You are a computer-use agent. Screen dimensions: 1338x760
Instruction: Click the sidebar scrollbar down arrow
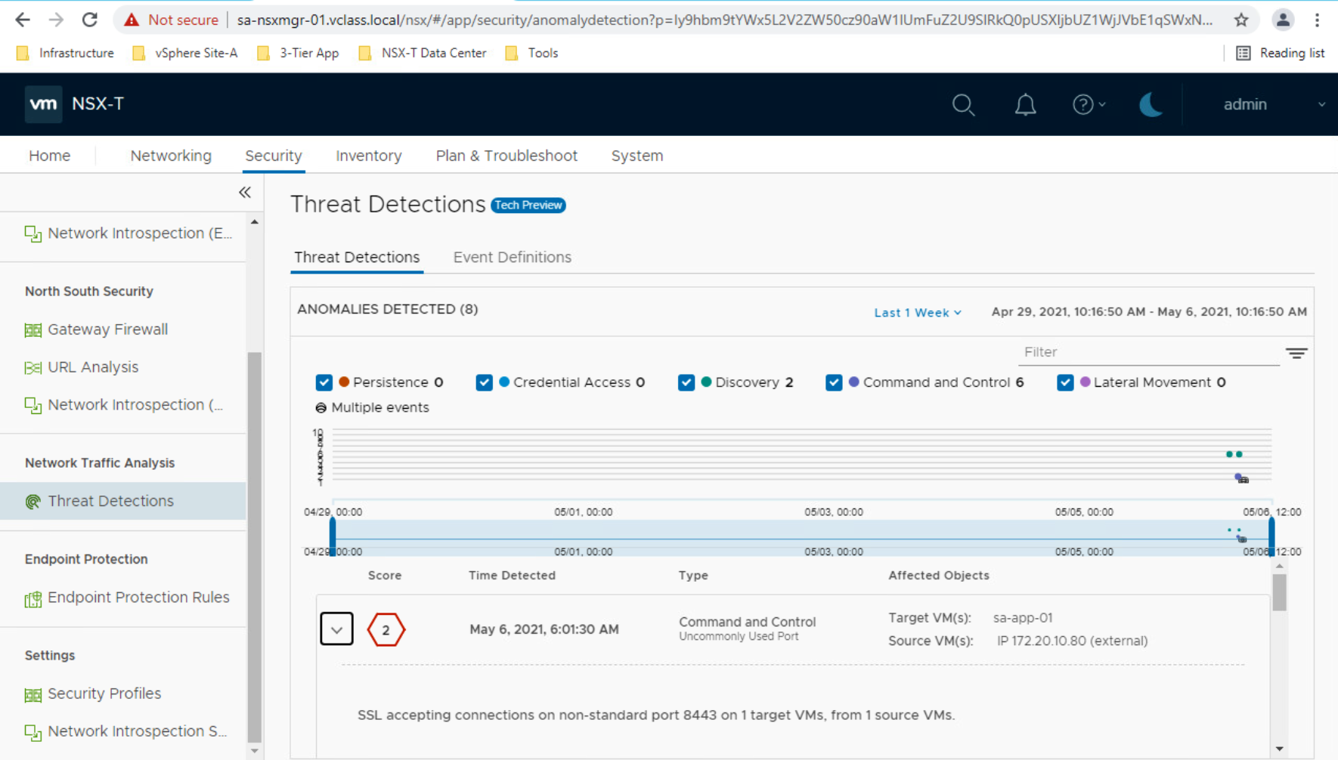(x=255, y=751)
